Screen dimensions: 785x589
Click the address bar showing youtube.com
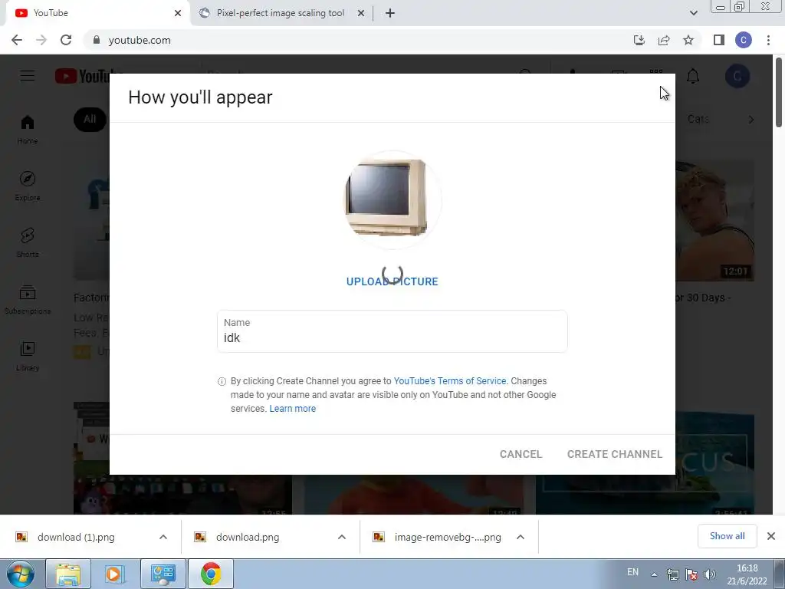pyautogui.click(x=356, y=40)
